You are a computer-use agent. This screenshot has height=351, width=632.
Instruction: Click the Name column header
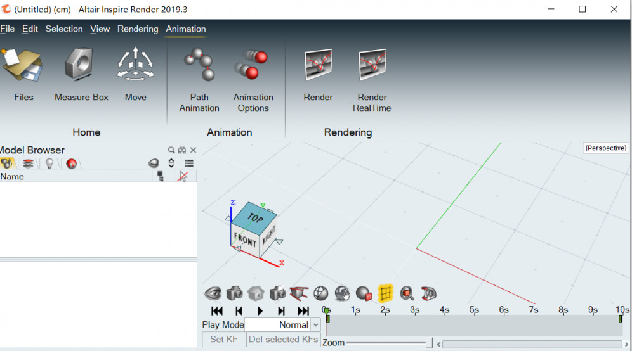(76, 176)
